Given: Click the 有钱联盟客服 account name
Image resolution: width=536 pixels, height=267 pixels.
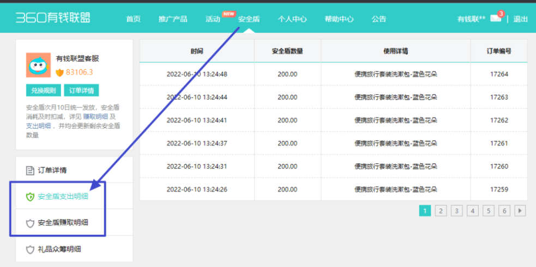Looking at the screenshot, I should 77,59.
